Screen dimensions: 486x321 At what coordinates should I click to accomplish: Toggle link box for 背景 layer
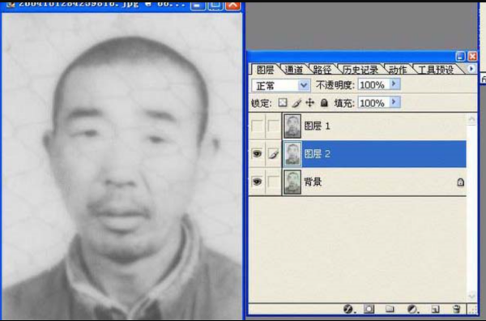(x=274, y=182)
